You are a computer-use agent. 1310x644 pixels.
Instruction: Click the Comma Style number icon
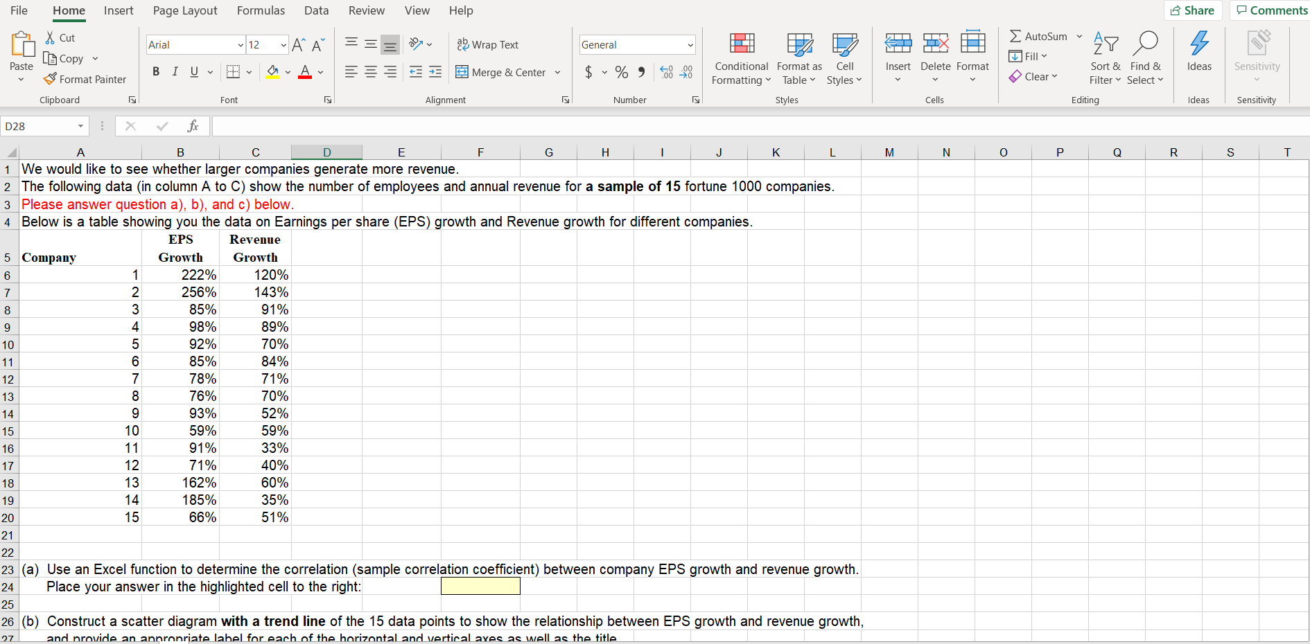pos(641,71)
